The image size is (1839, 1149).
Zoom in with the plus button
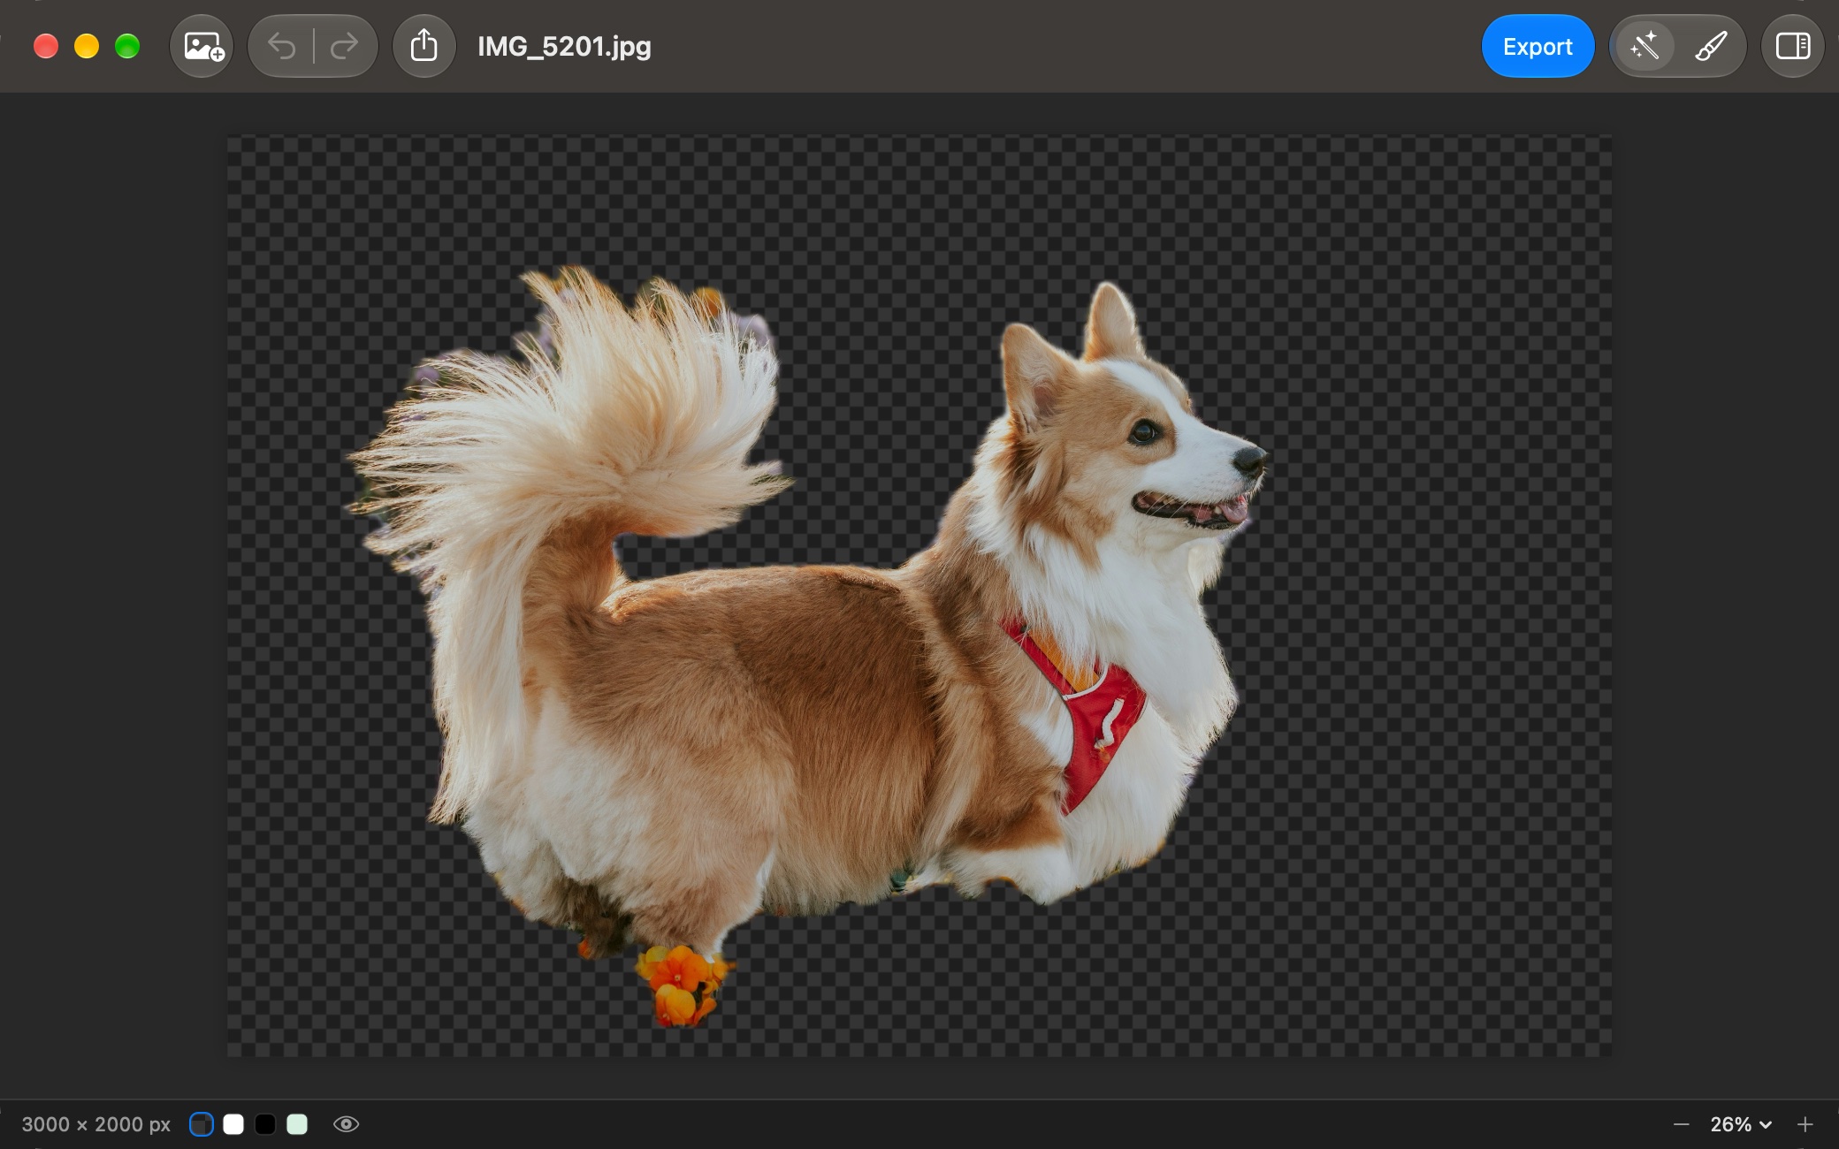tap(1805, 1124)
